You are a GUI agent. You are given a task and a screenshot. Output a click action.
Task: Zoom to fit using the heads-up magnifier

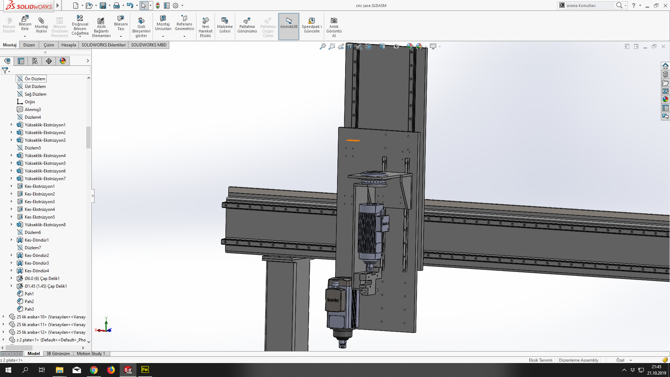coord(323,46)
